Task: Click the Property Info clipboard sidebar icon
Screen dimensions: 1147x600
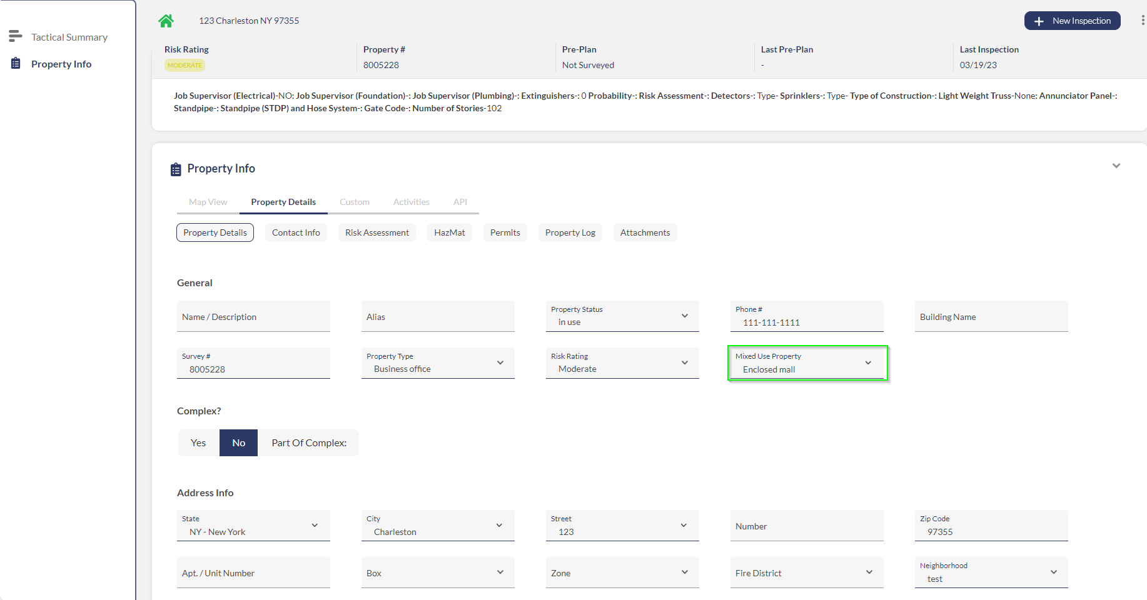Action: (16, 64)
